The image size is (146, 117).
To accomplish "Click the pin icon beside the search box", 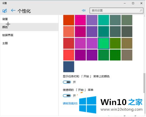I will (83, 10).
